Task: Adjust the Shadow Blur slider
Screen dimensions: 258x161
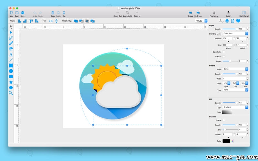Action: click(x=230, y=130)
